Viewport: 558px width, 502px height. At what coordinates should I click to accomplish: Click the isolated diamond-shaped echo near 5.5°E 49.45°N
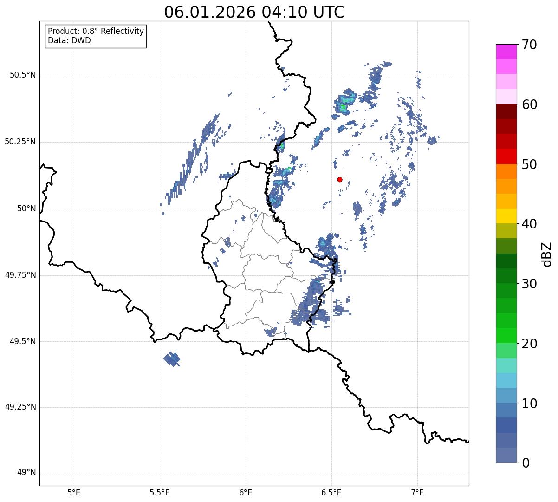tap(172, 359)
